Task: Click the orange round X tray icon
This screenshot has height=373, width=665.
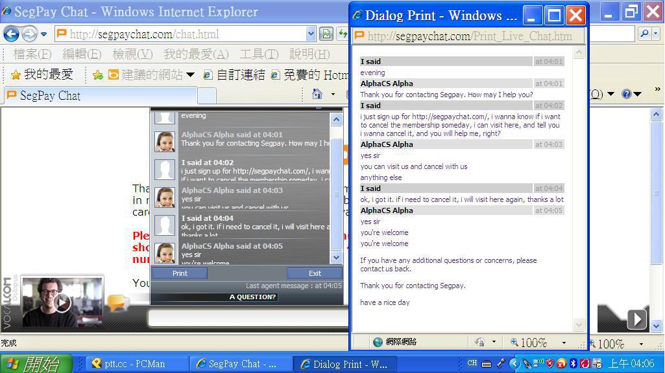Action: (561, 363)
